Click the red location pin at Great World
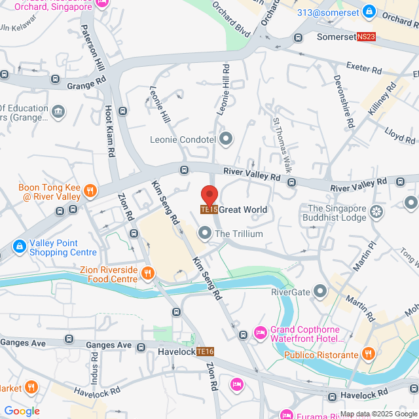Viewport: 419px width, 419px height. point(209,196)
